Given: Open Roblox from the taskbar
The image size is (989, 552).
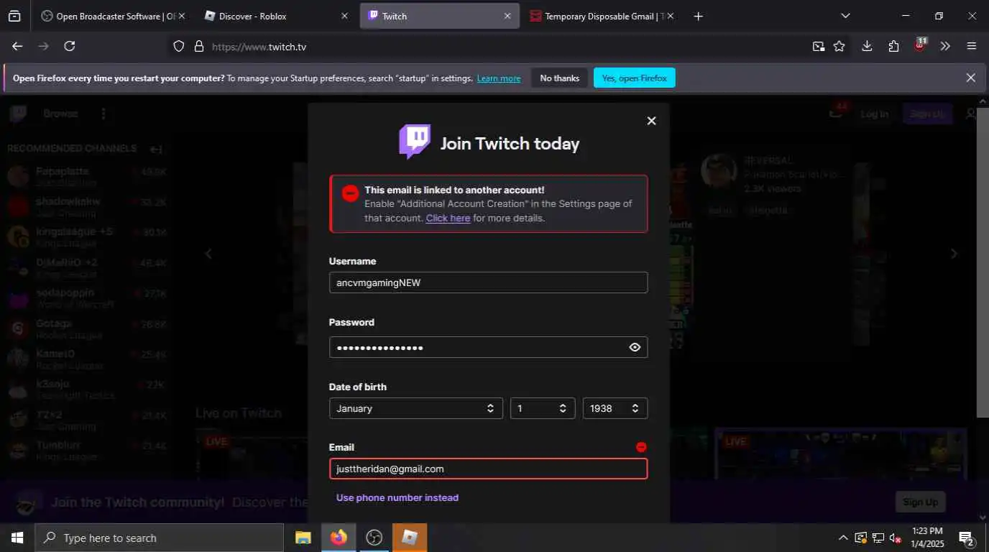Looking at the screenshot, I should 410,538.
